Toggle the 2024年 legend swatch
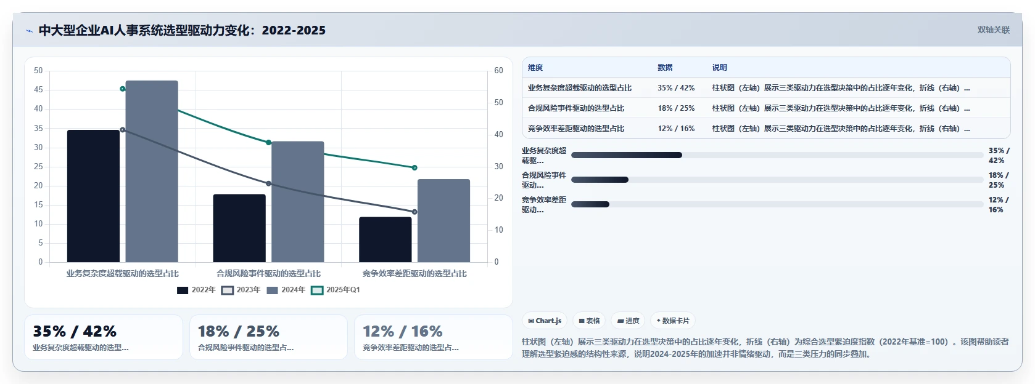The height and width of the screenshot is (384, 1035). [x=273, y=290]
